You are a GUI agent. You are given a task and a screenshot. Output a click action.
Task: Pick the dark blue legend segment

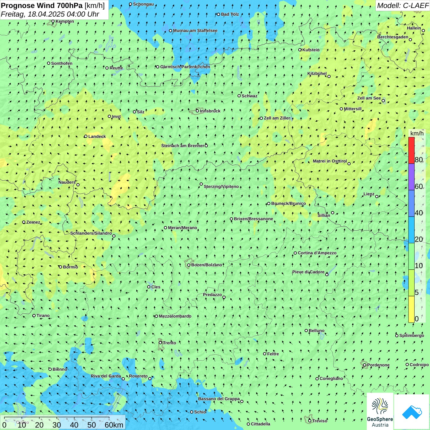(x=411, y=204)
